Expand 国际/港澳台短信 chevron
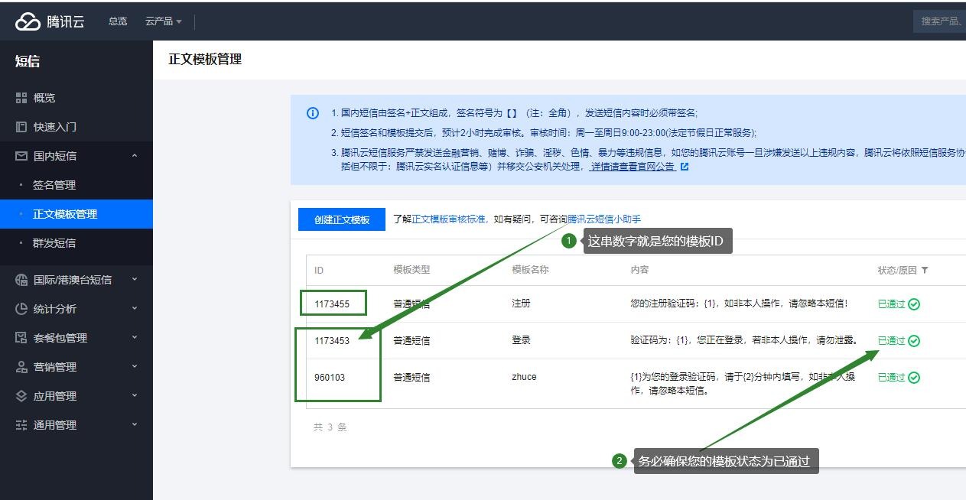The height and width of the screenshot is (500, 966). 135,280
